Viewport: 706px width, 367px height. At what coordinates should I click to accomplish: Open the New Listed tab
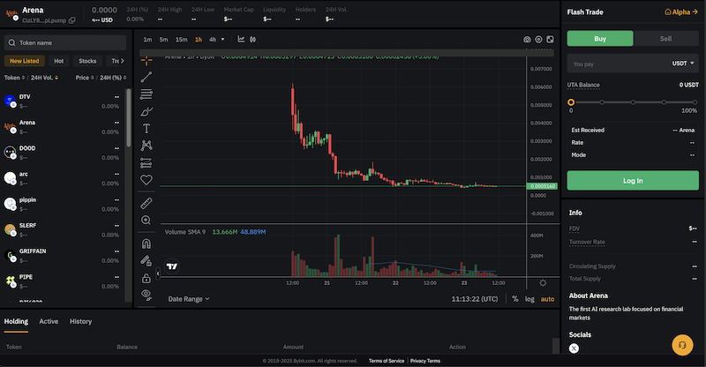click(x=25, y=61)
